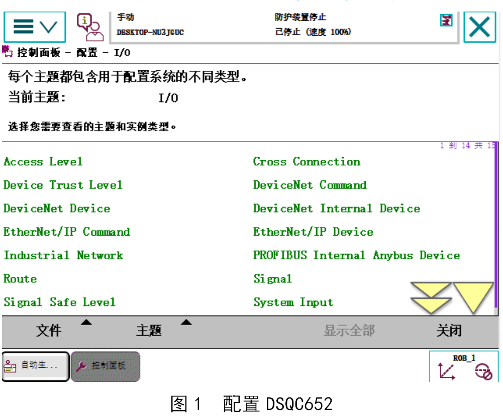
Task: Select the Signal topic
Action: [273, 278]
